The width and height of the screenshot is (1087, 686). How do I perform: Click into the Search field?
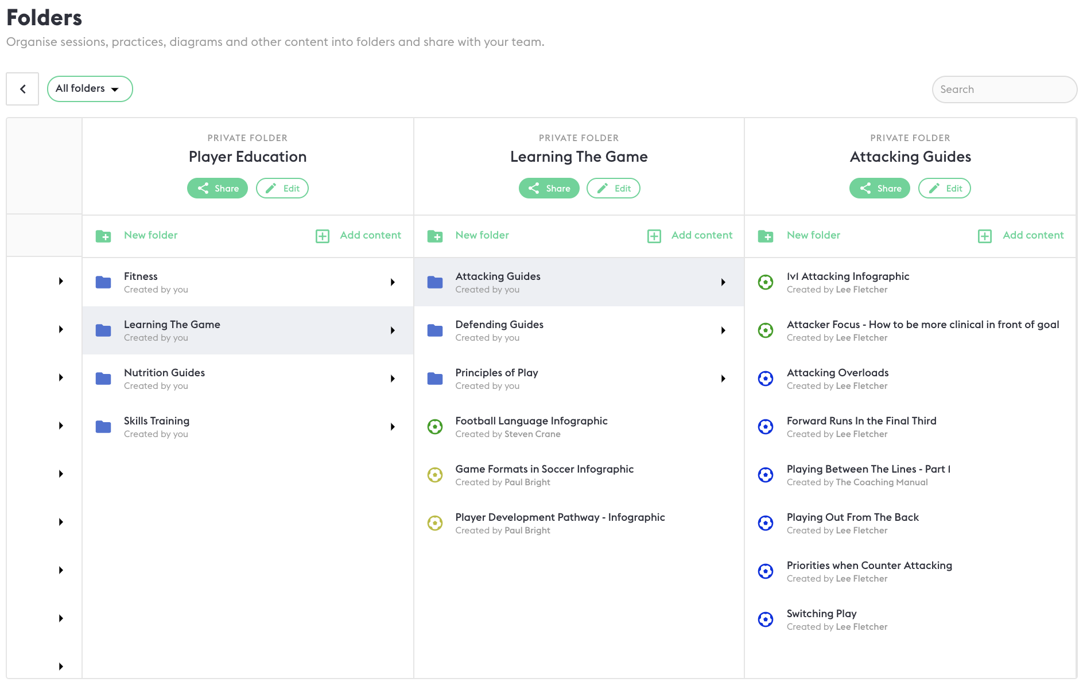tap(1004, 89)
